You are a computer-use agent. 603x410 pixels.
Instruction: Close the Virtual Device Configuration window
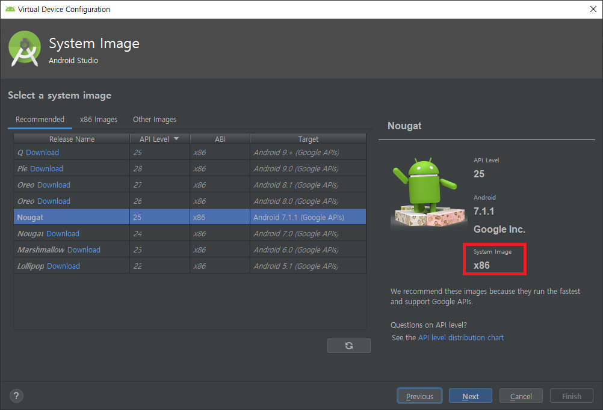pyautogui.click(x=593, y=9)
